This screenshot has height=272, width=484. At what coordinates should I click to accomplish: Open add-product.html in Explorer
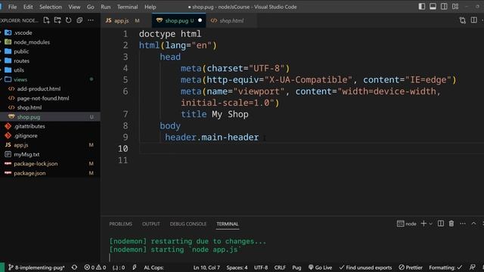pos(50,89)
